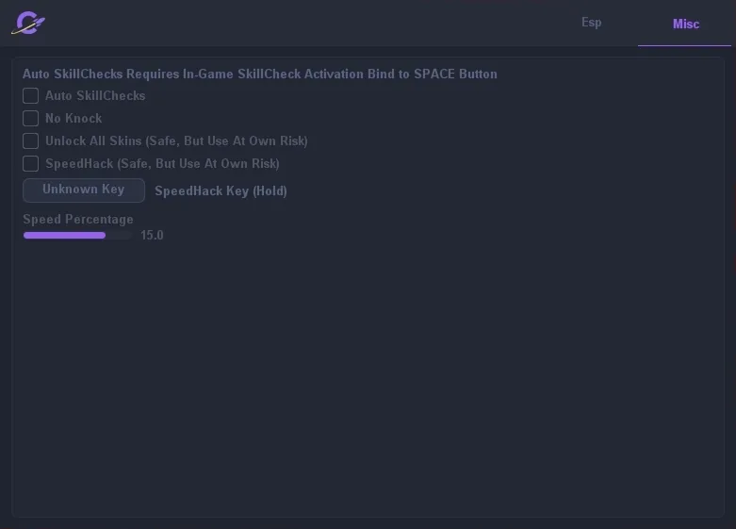The height and width of the screenshot is (529, 736).
Task: Click the Unlock All Skins label text
Action: 176,141
